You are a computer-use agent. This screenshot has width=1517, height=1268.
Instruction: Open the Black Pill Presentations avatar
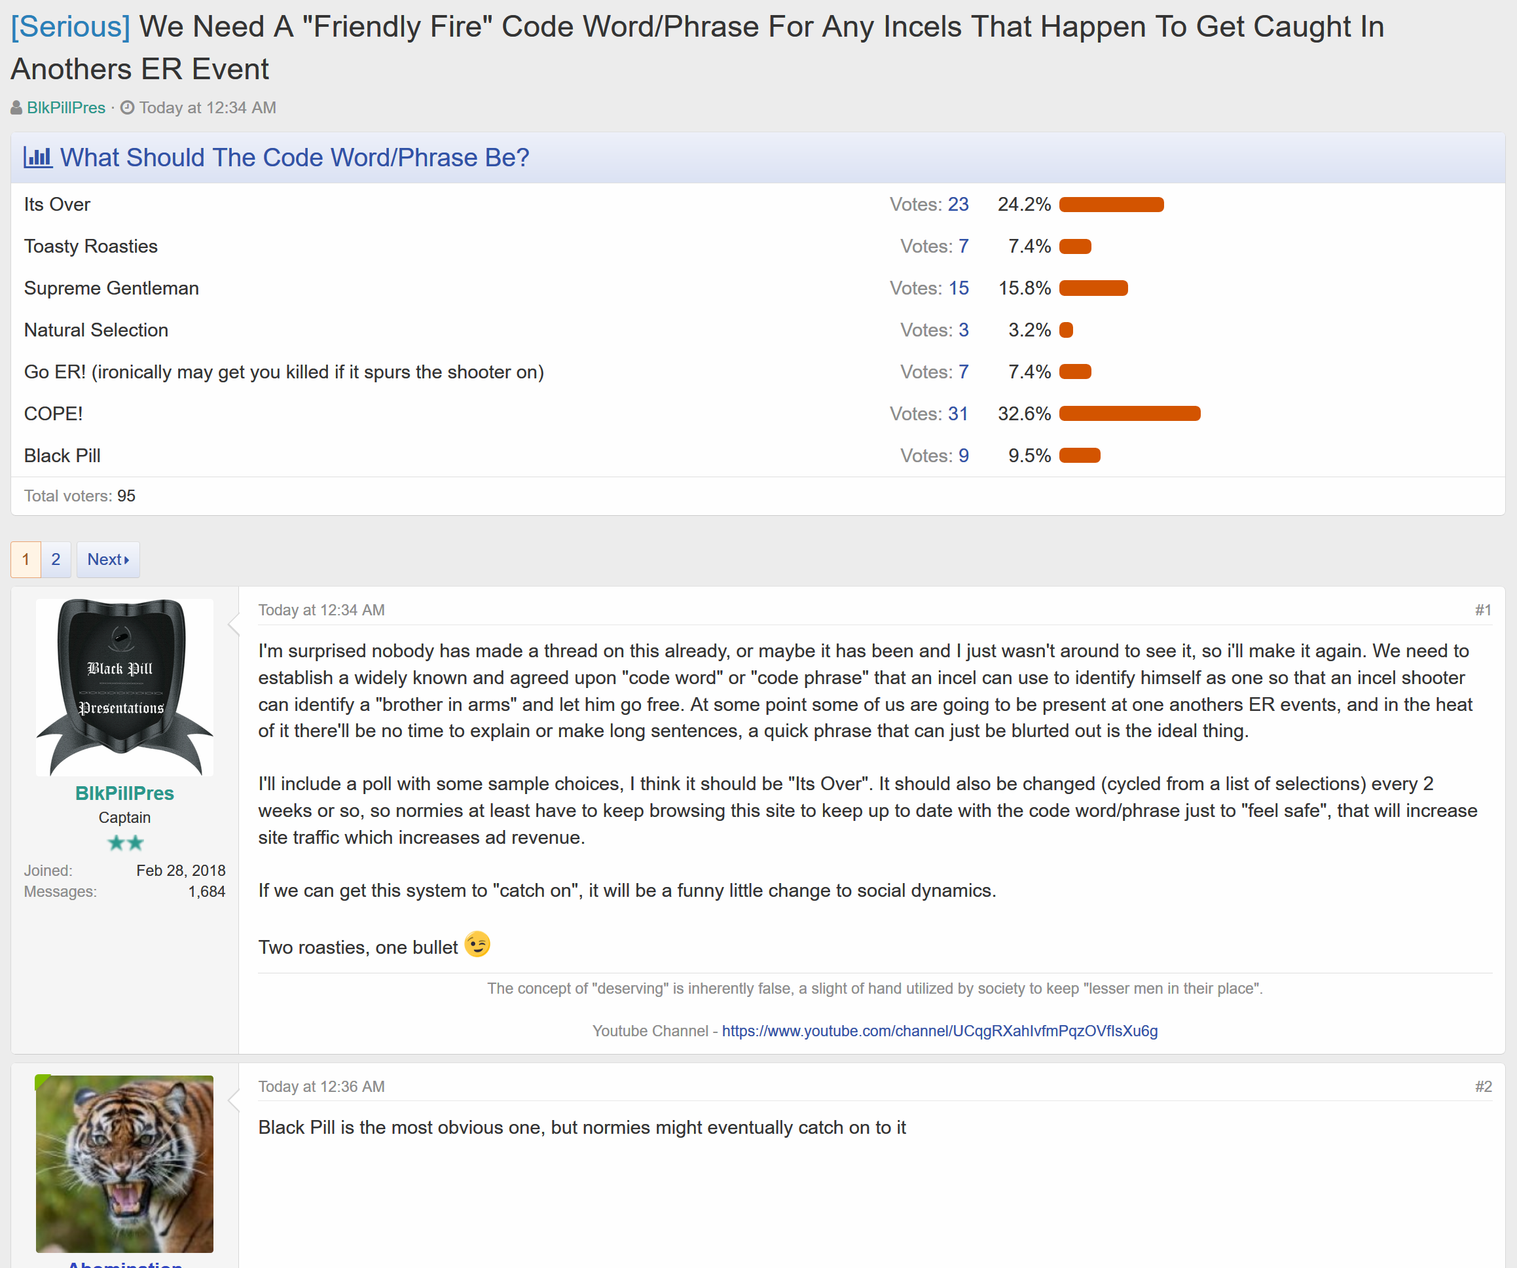[x=124, y=687]
